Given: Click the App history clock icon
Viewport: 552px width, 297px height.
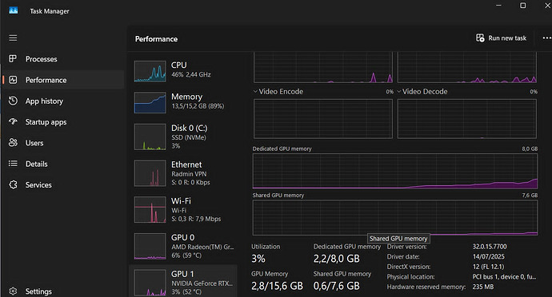Looking at the screenshot, I should 13,101.
